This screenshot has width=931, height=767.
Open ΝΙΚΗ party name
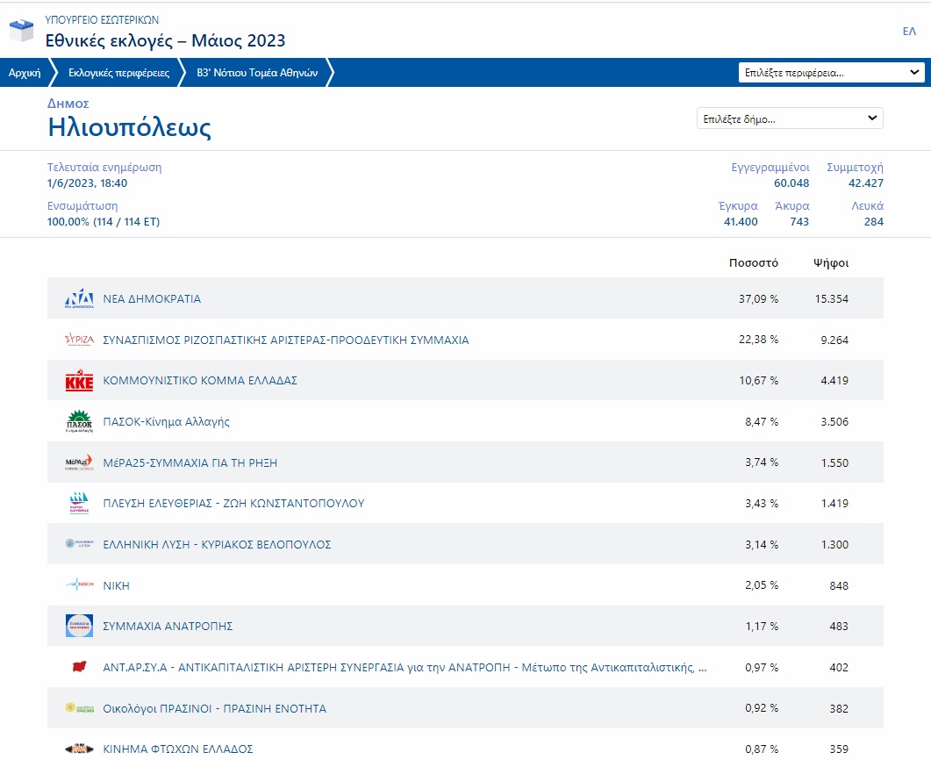(117, 585)
